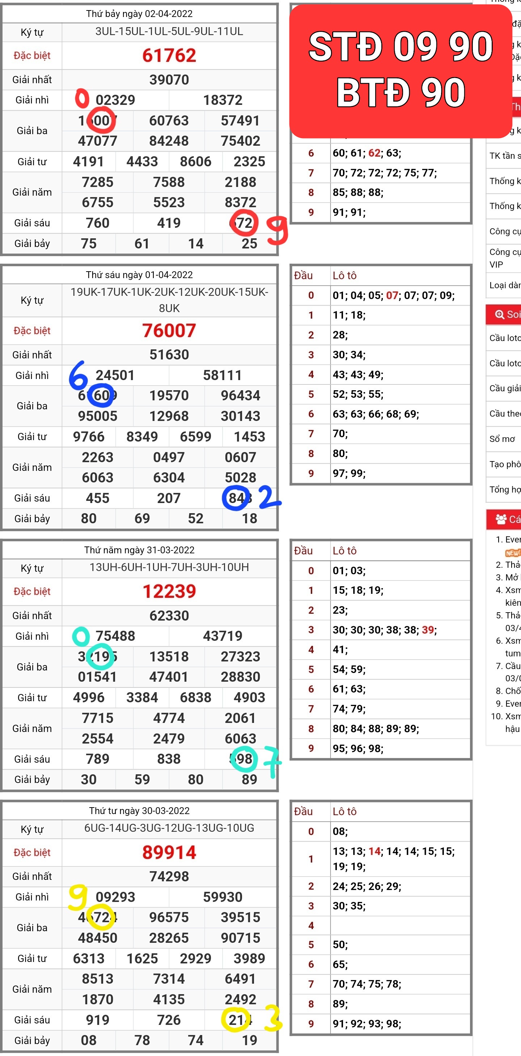Click the 'Thứ sáu ngày 01-04-2022' table heading

tap(140, 274)
